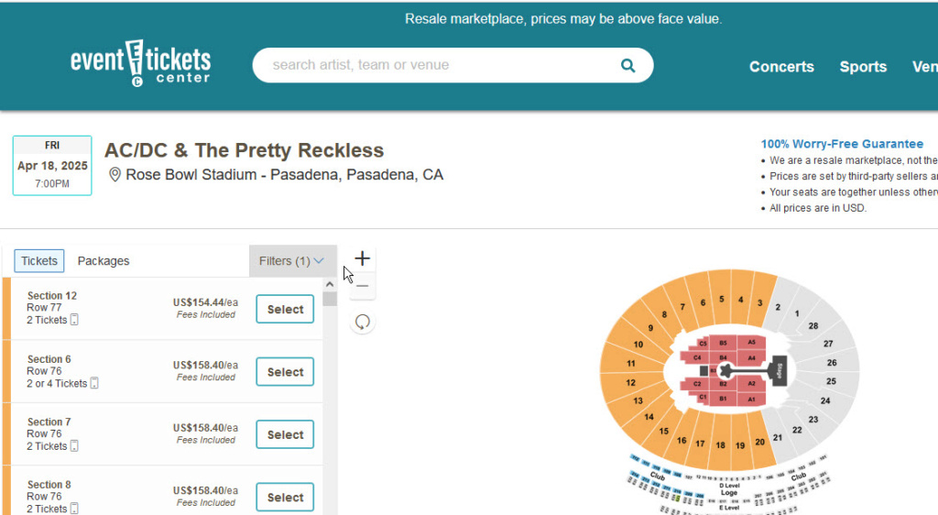Click mobile ticket icon for Section 12
This screenshot has height=515, width=938.
point(75,320)
